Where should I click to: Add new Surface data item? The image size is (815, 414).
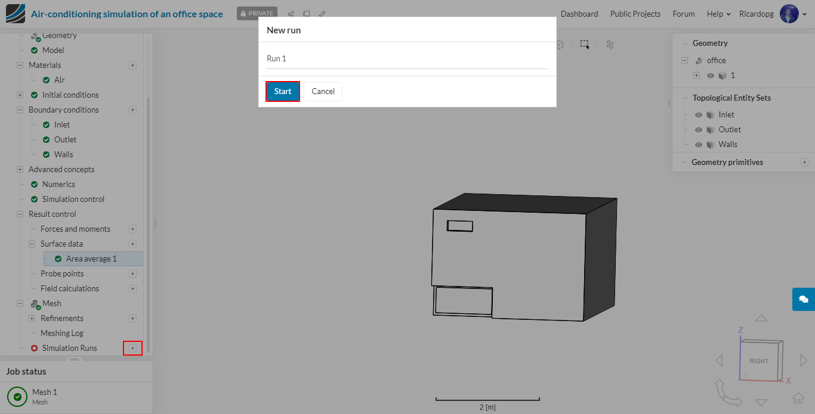tap(132, 244)
